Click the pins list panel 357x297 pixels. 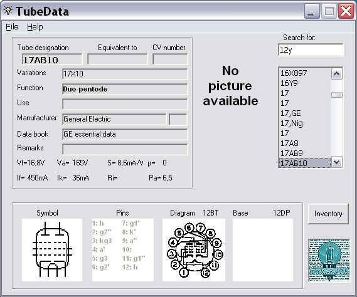[x=123, y=250]
